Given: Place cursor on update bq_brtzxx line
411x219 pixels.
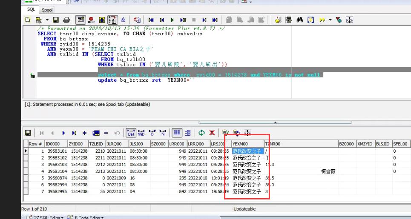Looking at the screenshot, I should pyautogui.click(x=147, y=80).
